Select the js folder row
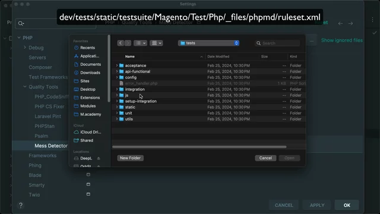The height and width of the screenshot is (214, 380). 208,95
